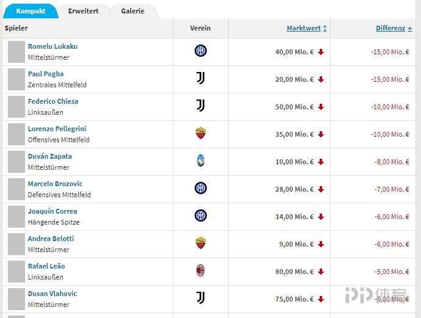Click Inter crest beside Joaquín Correa
The image size is (421, 318).
[200, 215]
